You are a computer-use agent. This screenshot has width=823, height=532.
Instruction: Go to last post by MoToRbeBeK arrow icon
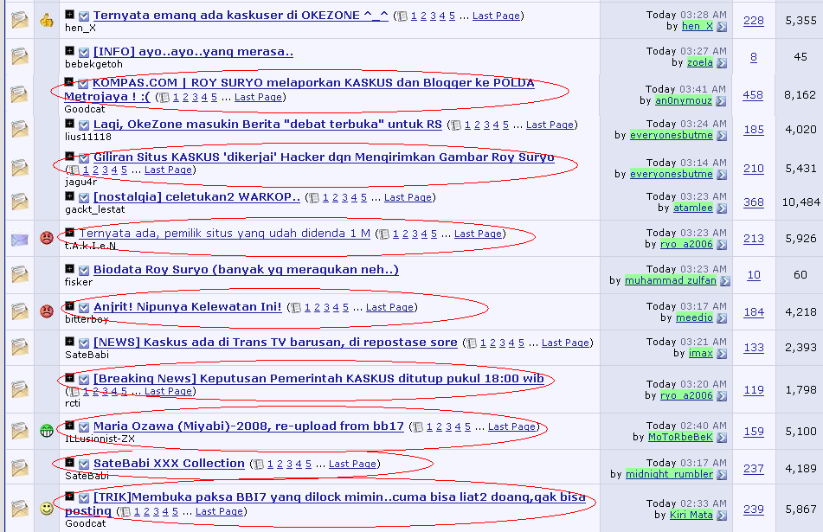722,438
